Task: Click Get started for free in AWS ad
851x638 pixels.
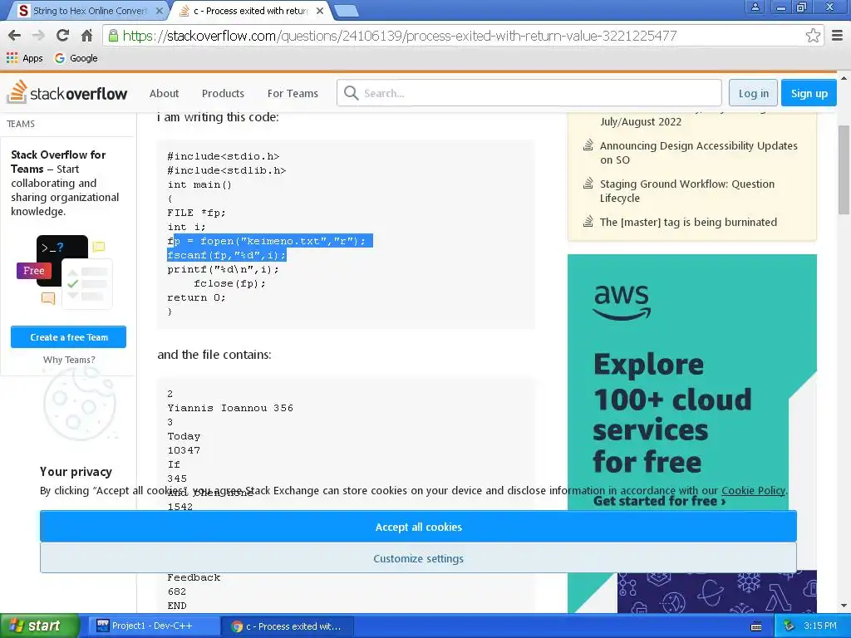Action: (x=659, y=501)
